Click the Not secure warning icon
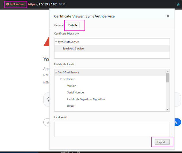The width and height of the screenshot is (182, 153). click(7, 4)
